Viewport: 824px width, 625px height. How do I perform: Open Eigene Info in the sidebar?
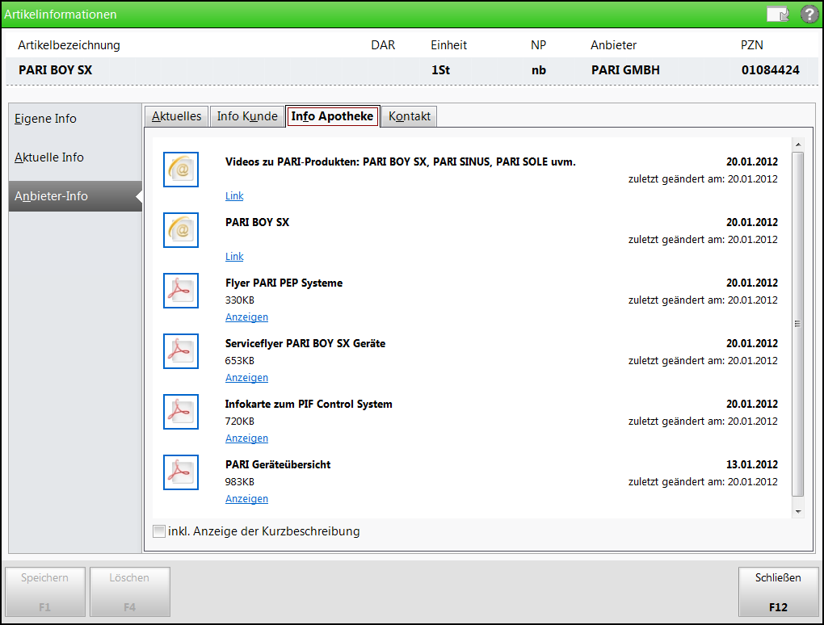75,119
